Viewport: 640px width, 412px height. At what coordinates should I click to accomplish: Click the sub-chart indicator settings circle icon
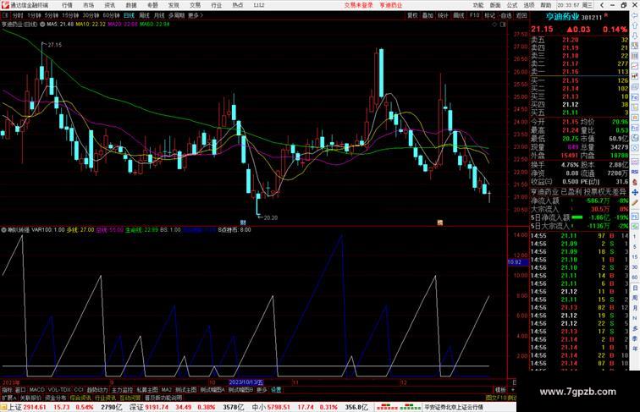click(x=3, y=230)
